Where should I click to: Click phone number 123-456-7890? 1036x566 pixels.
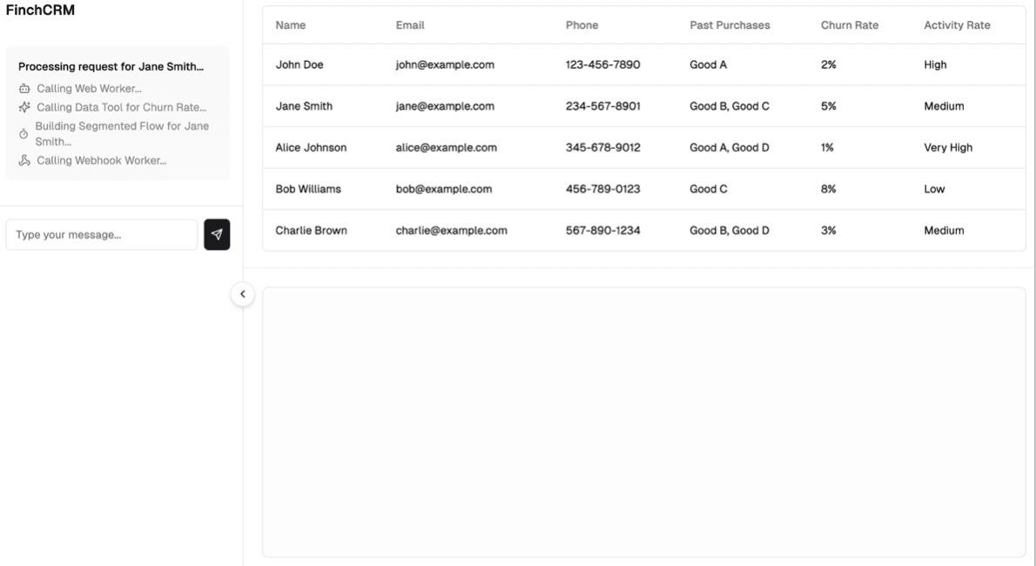click(x=602, y=64)
